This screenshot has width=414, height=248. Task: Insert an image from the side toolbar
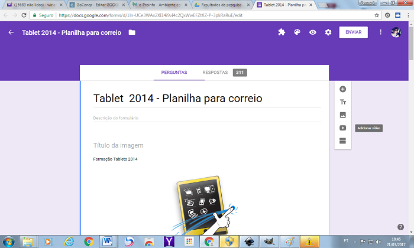point(342,115)
